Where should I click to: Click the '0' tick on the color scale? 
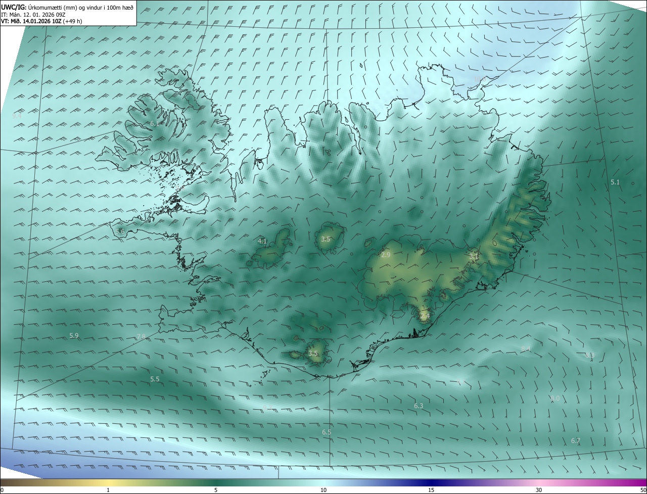2,490
